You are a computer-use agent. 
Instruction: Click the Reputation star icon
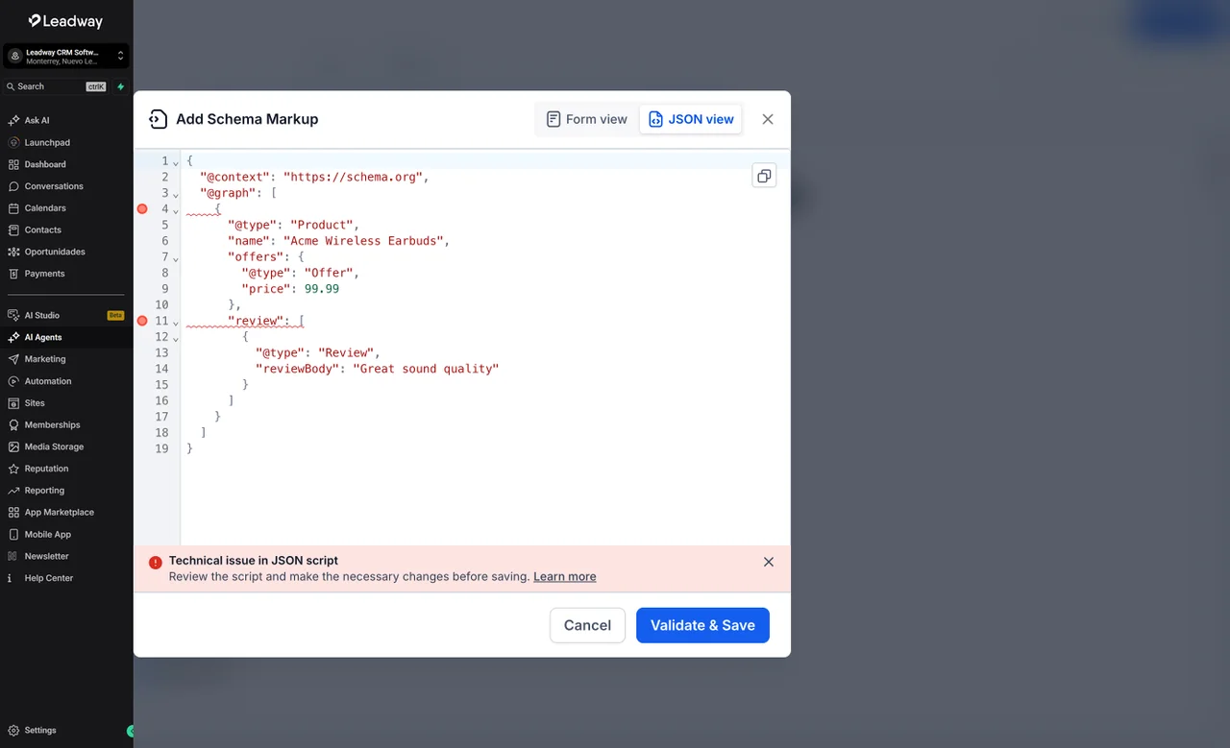click(x=13, y=469)
